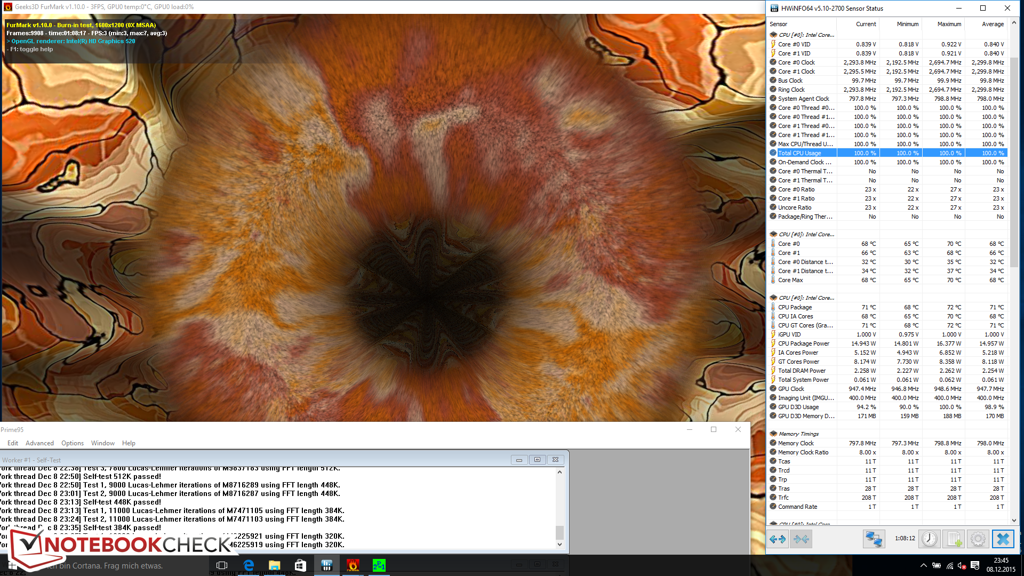Viewport: 1024px width, 576px height.
Task: Reset the sensor timer using the clock icon
Action: click(x=930, y=539)
